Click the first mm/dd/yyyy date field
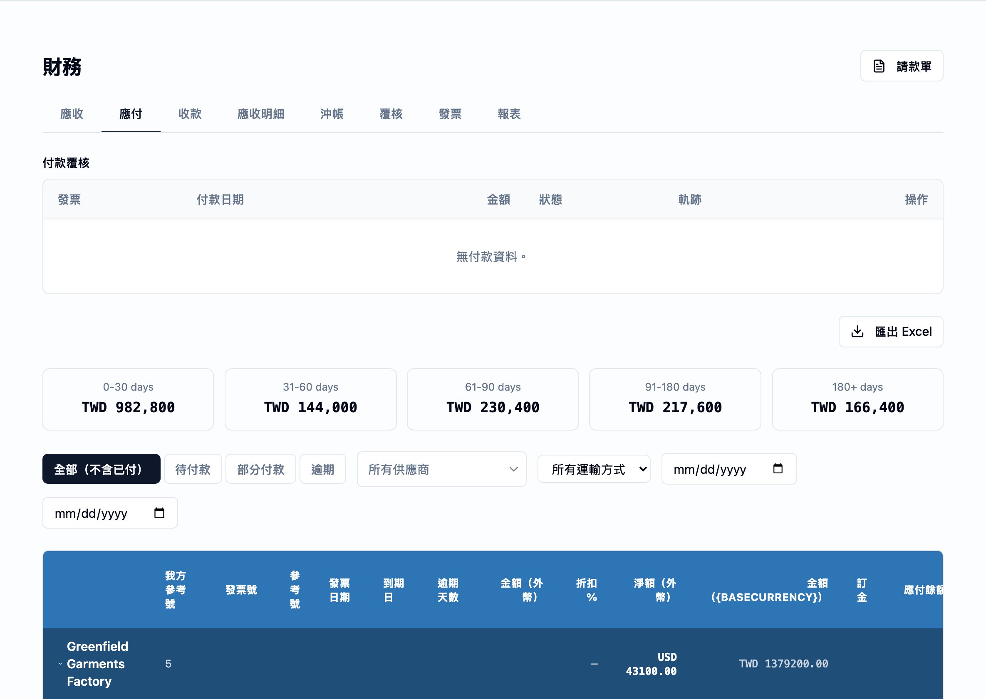 pos(729,469)
